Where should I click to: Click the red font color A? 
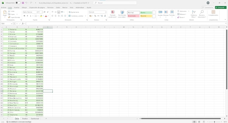click(x=46, y=16)
